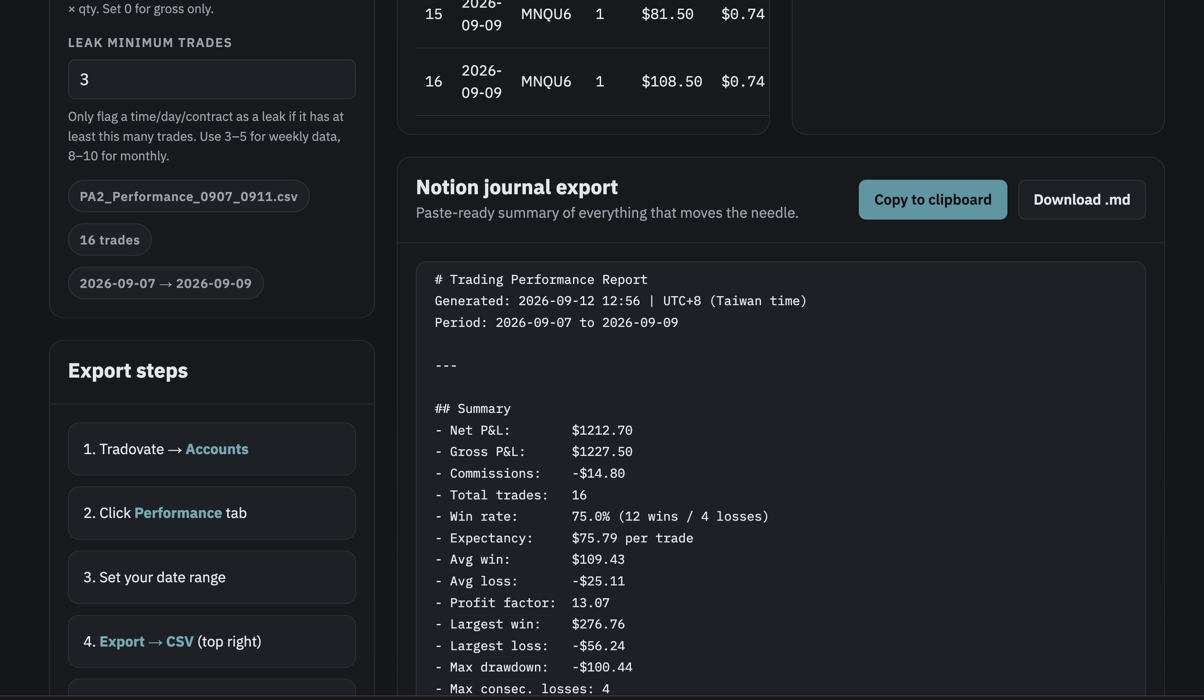Click the $0.74 commission in row 15
Screen dimensions: 1204x700
pos(743,14)
